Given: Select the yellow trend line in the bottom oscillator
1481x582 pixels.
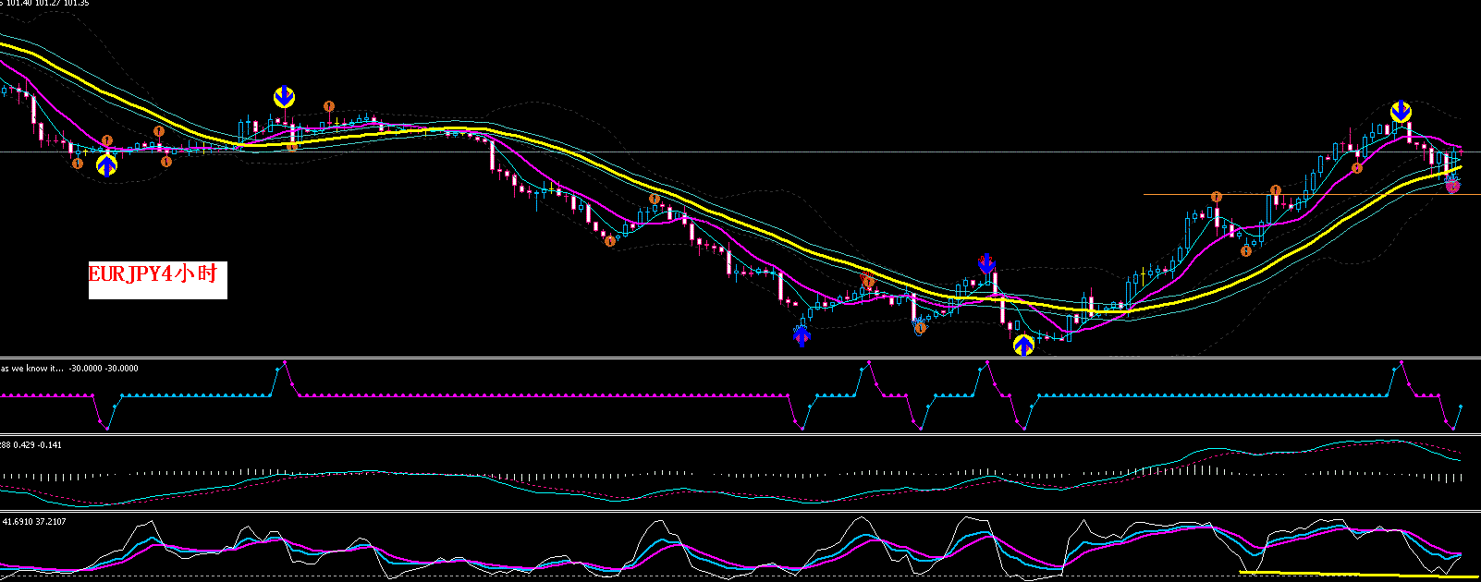Looking at the screenshot, I should pos(1359,575).
